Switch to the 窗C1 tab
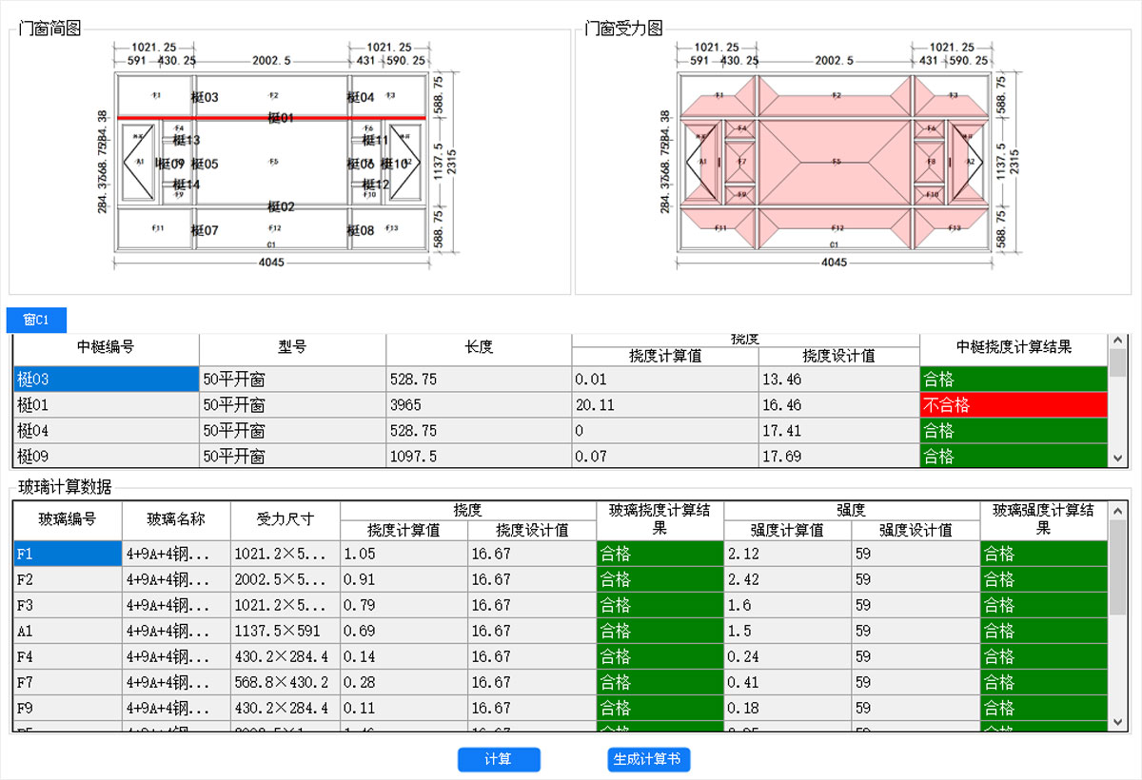1142x780 pixels. (x=36, y=320)
